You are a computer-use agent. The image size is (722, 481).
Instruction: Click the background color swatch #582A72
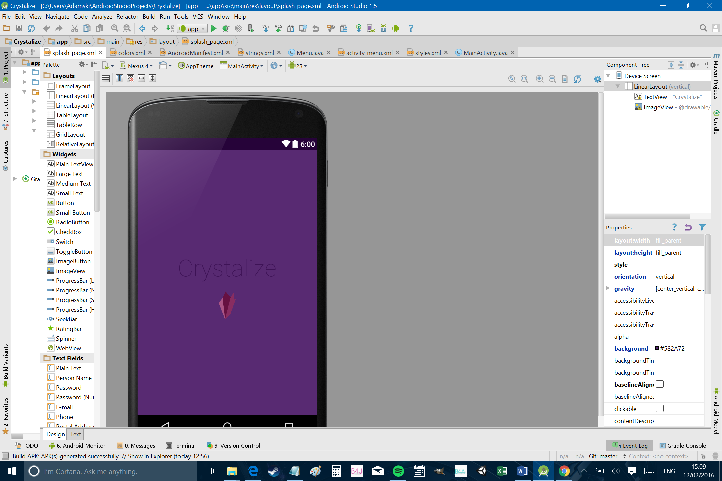coord(657,348)
